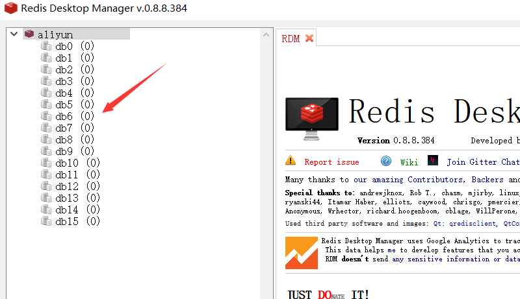This screenshot has height=299, width=520.
Task: Click the db7 database icon
Action: coord(46,128)
